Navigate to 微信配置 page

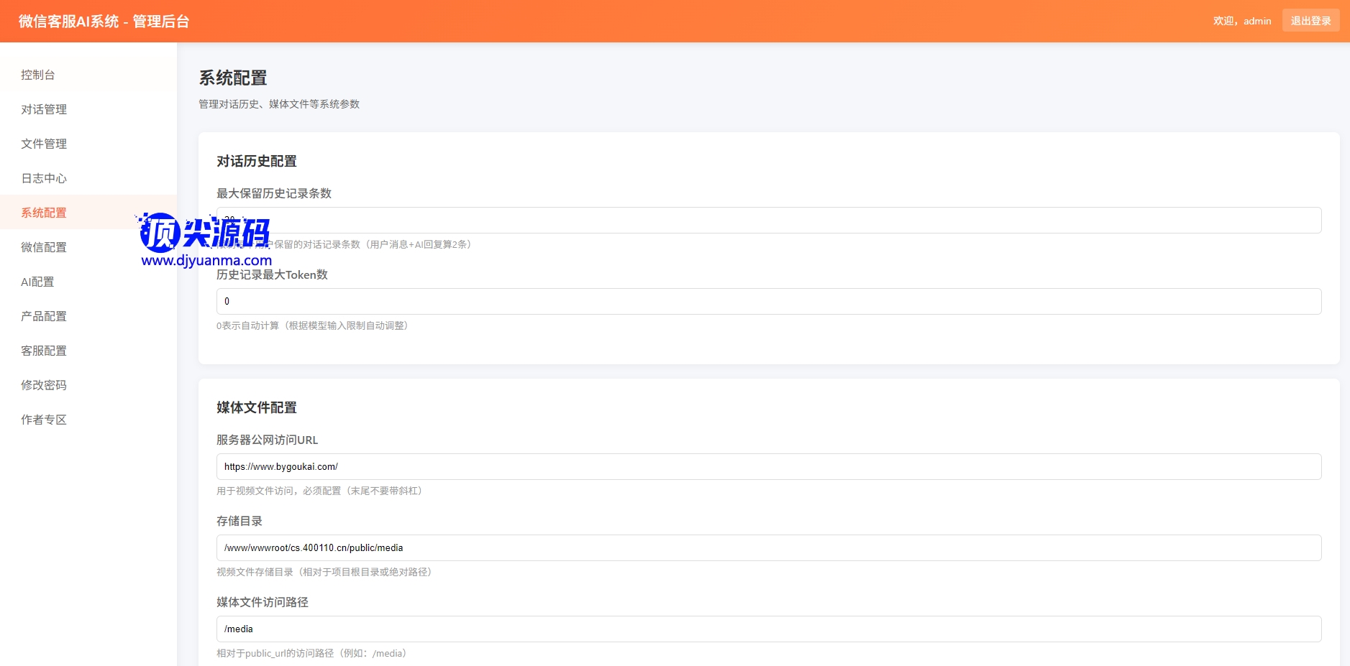pos(44,247)
